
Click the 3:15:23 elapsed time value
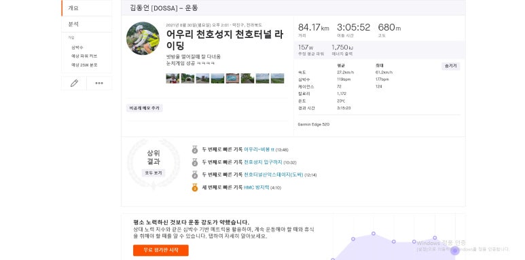point(344,108)
